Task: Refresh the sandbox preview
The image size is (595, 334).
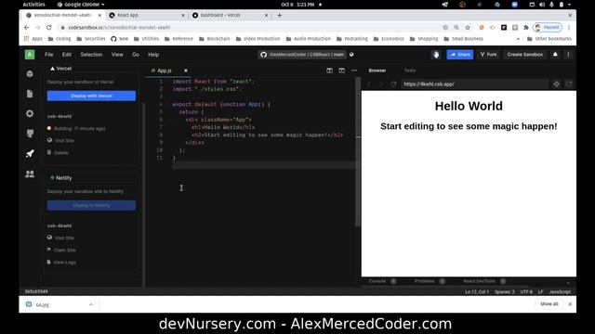Action: coord(393,84)
